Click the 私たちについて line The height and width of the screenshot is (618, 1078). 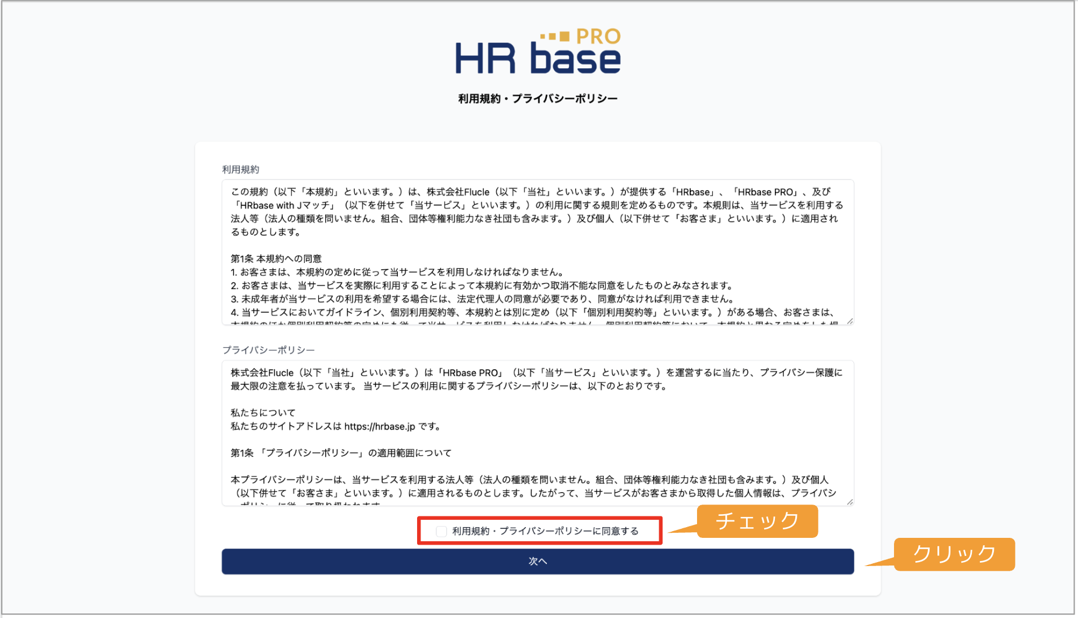[263, 413]
